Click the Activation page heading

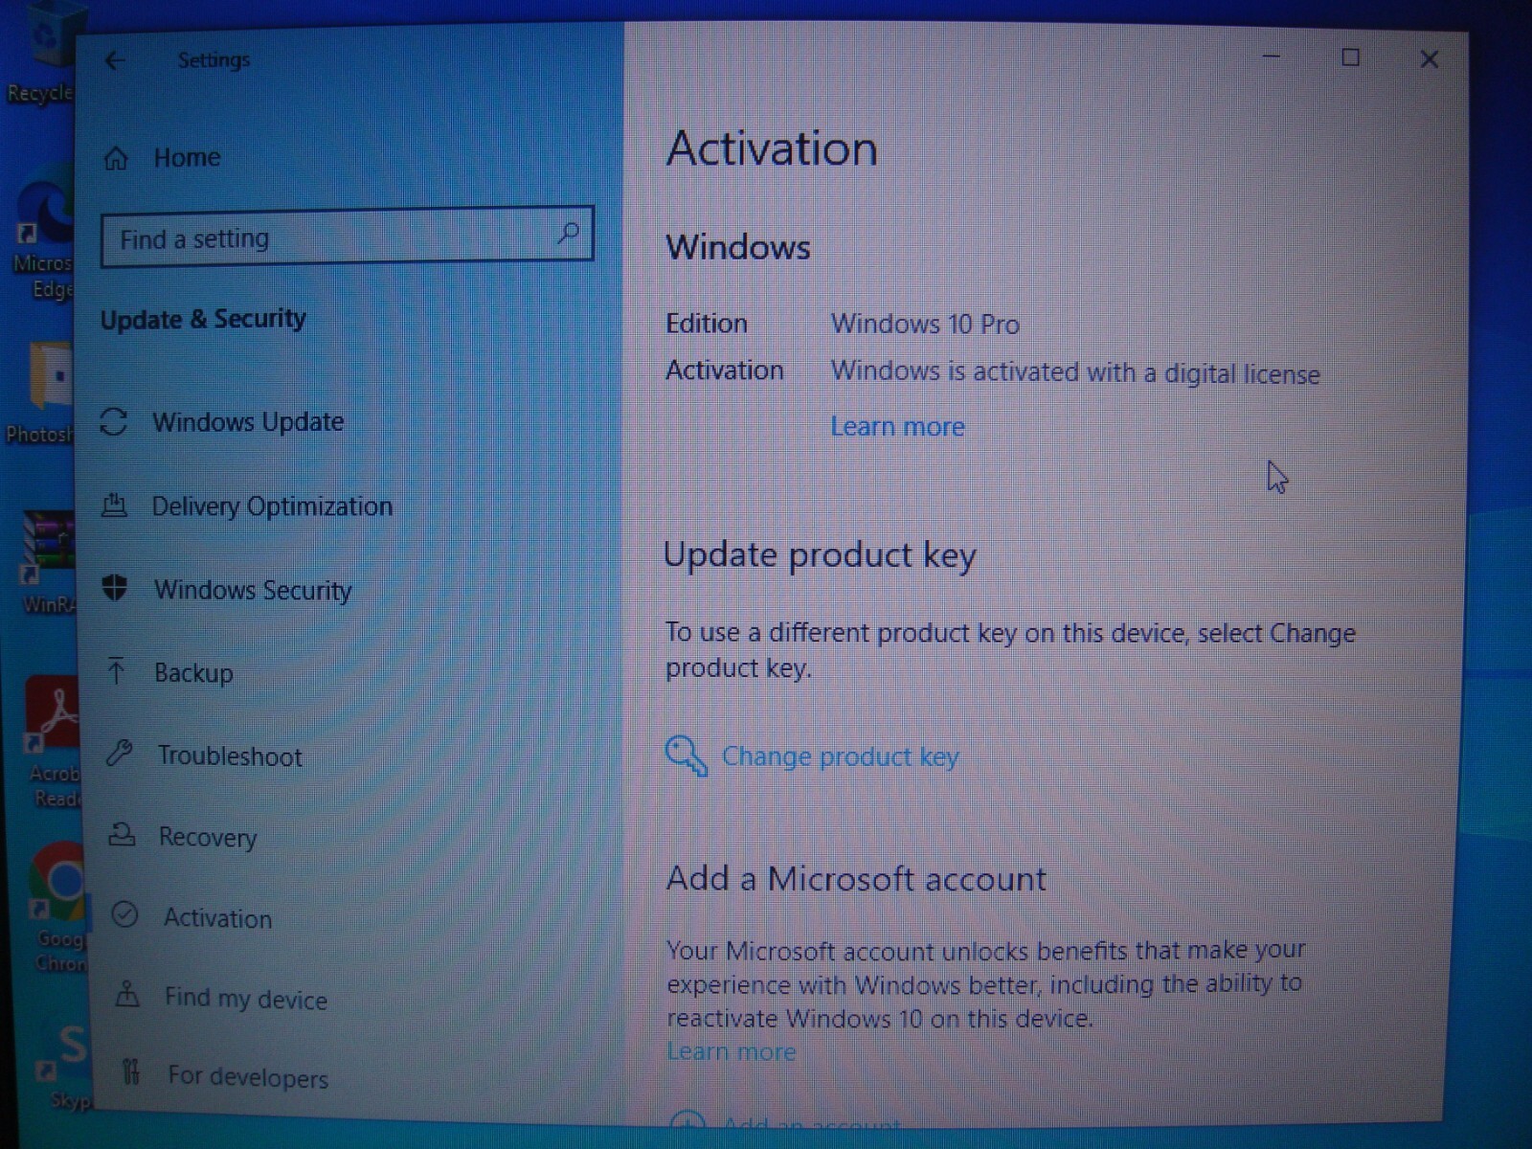tap(772, 148)
